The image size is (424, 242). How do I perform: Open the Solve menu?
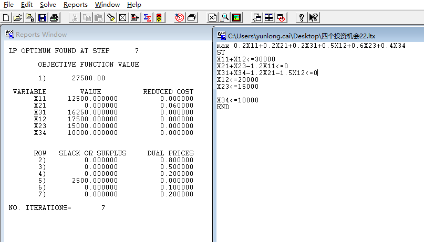48,5
